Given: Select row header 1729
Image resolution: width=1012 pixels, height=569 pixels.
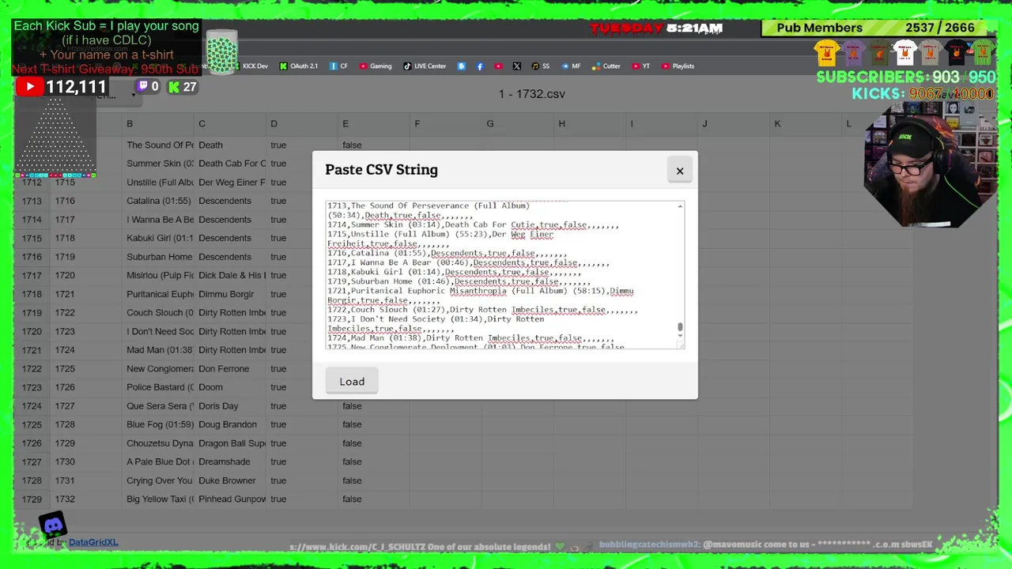Looking at the screenshot, I should coord(32,499).
